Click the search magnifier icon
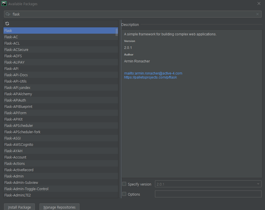The image size is (265, 210). [8, 14]
